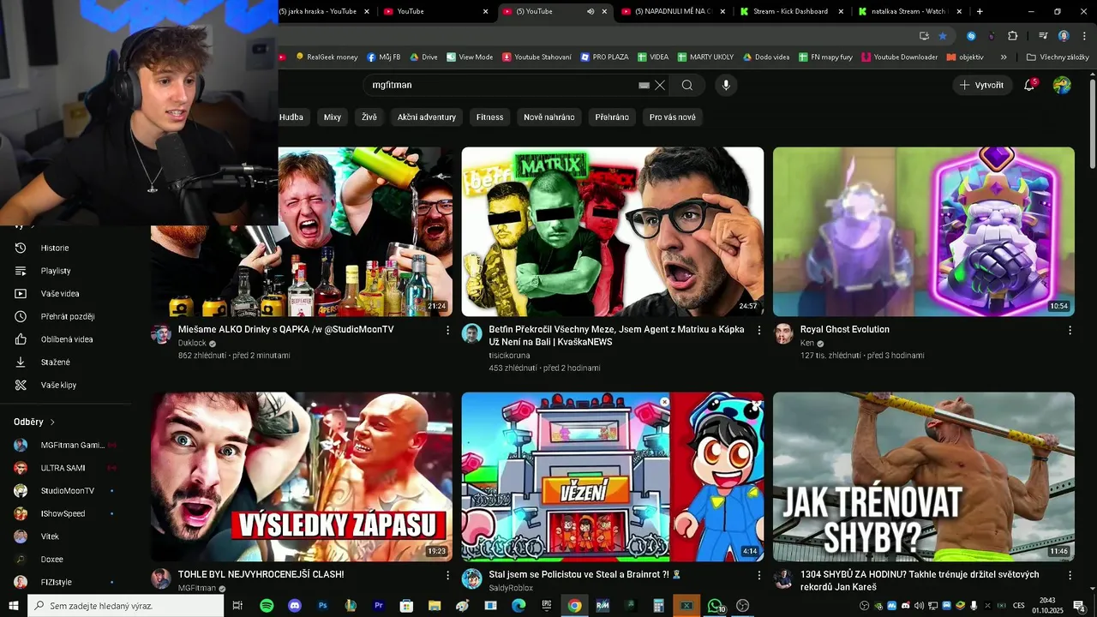Open browser extensions puzzle icon
Image resolution: width=1097 pixels, height=617 pixels.
pos(1013,36)
